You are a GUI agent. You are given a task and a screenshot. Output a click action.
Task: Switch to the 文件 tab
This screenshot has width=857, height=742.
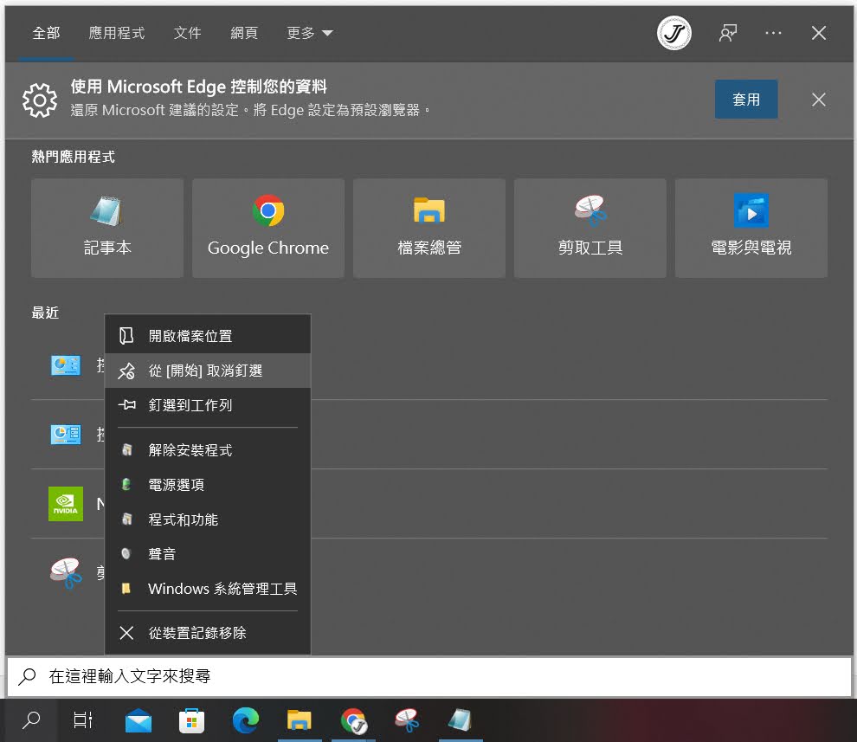tap(188, 33)
